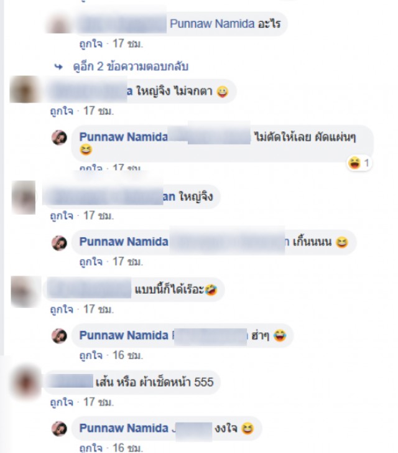The image size is (398, 453).
Task: Open the blurred commenter avatar next to ใหญ่จิง ไม่จกตา
Action: [x=24, y=89]
